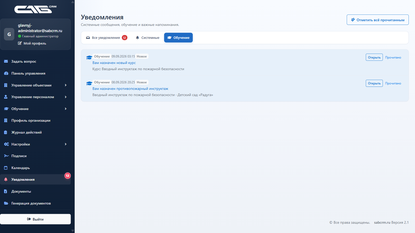This screenshot has width=415, height=233.
Task: Click the Выйти logout button
Action: pos(35,219)
